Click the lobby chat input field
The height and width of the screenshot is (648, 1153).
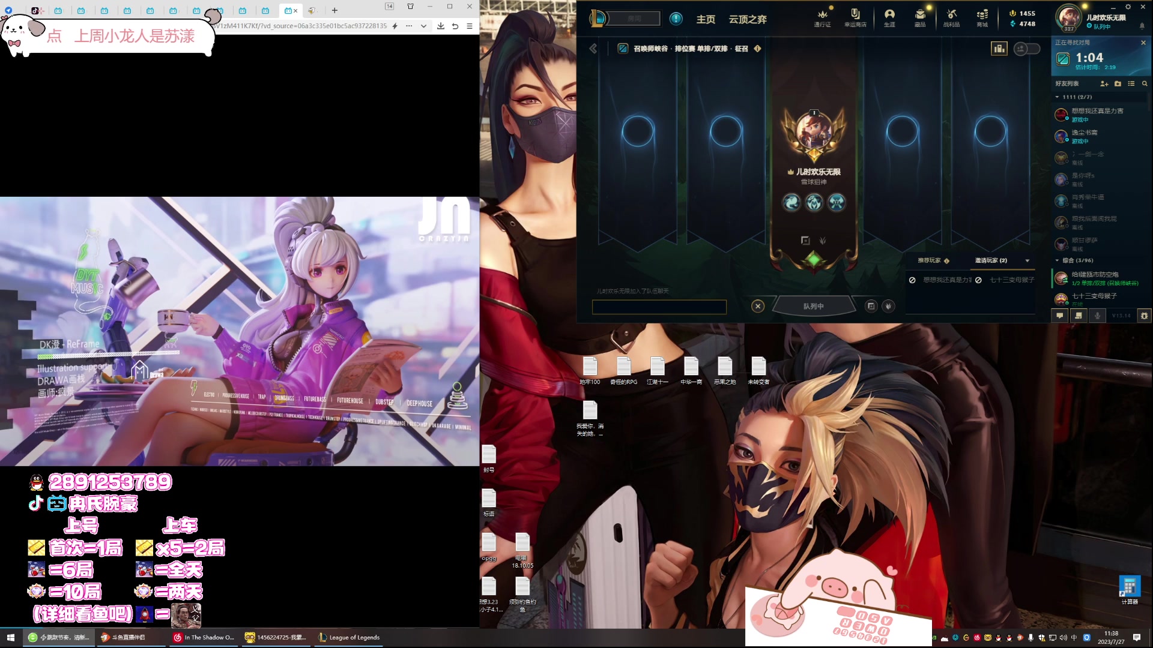[x=659, y=307]
